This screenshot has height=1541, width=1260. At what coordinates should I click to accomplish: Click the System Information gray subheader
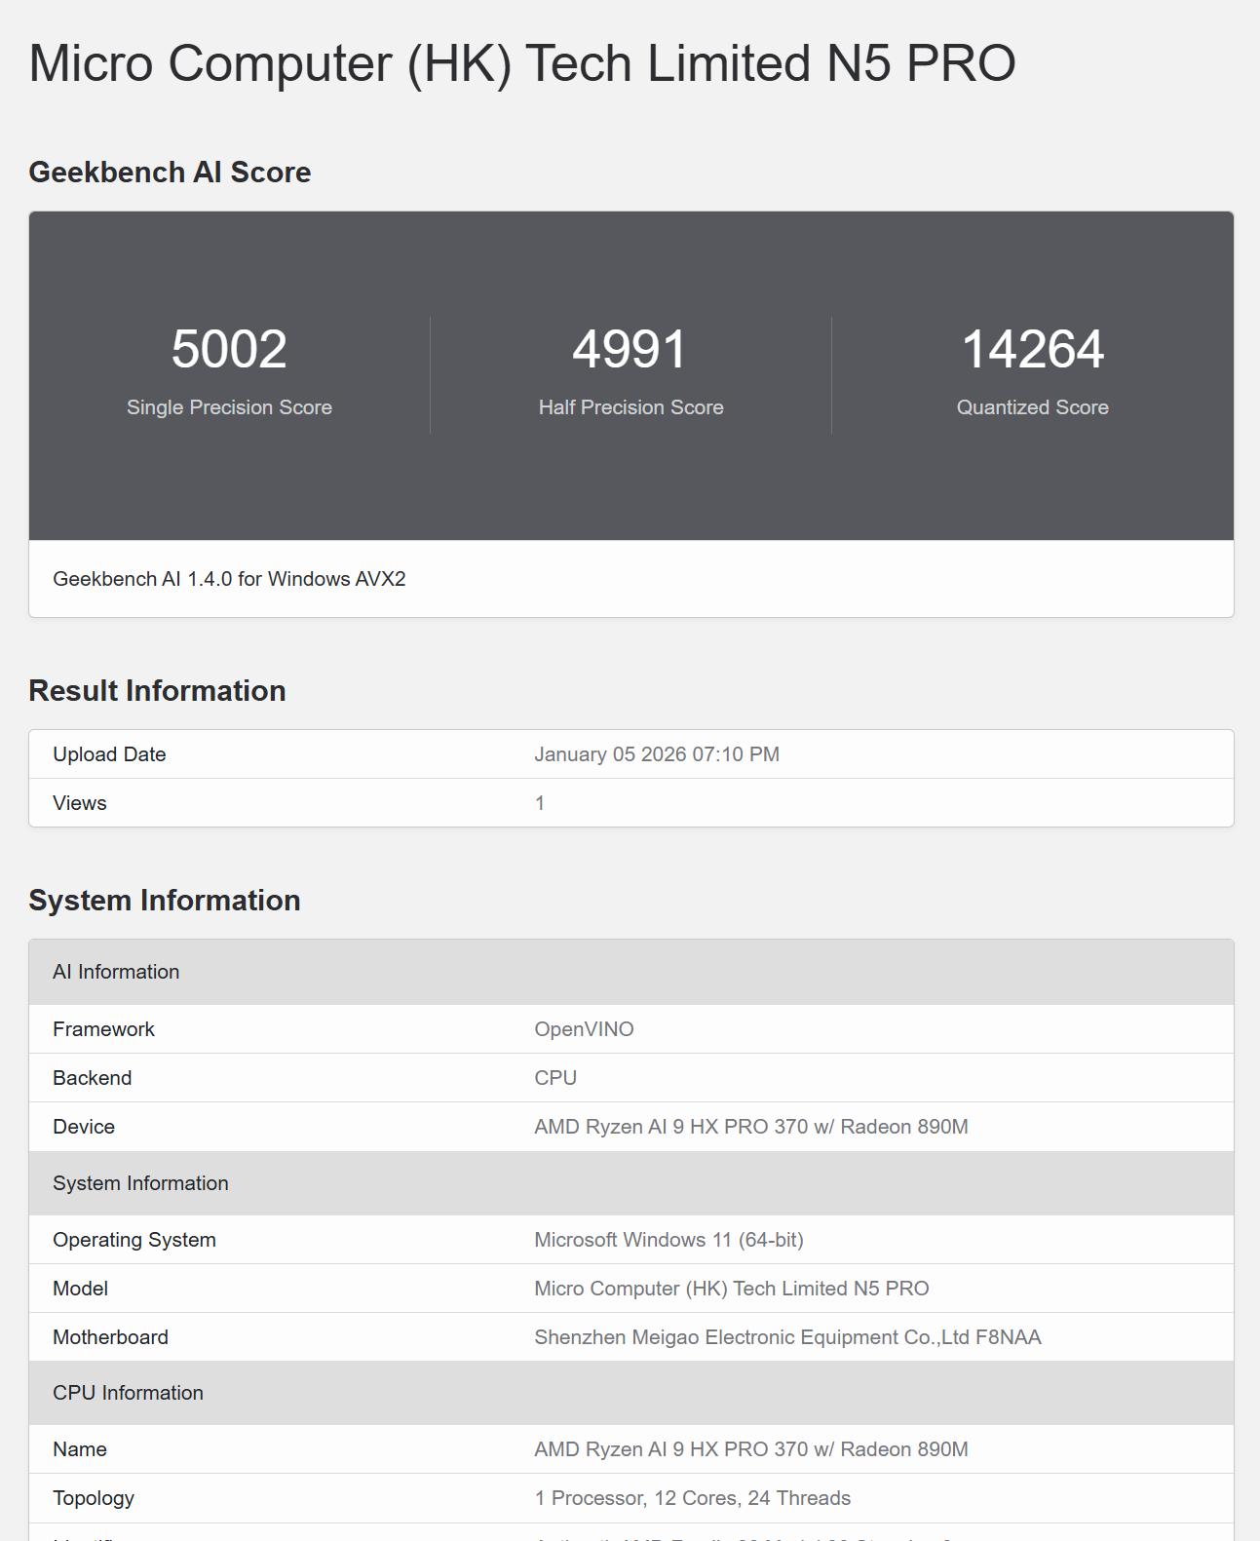[631, 1183]
